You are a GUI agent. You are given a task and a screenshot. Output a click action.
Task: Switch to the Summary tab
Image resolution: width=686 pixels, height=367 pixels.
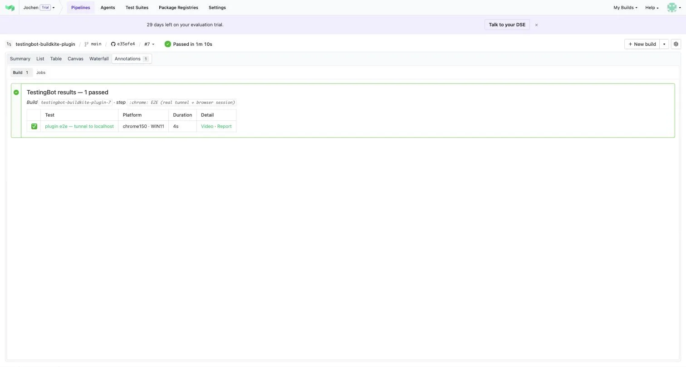pos(20,59)
